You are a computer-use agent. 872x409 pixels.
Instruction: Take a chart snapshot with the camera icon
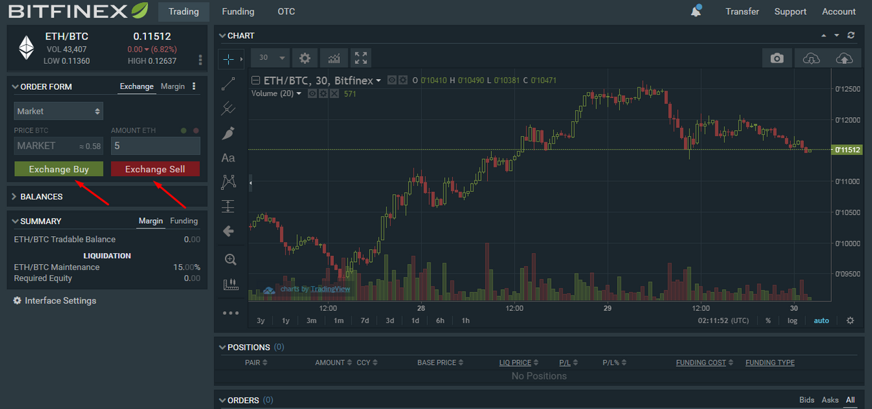tap(777, 57)
